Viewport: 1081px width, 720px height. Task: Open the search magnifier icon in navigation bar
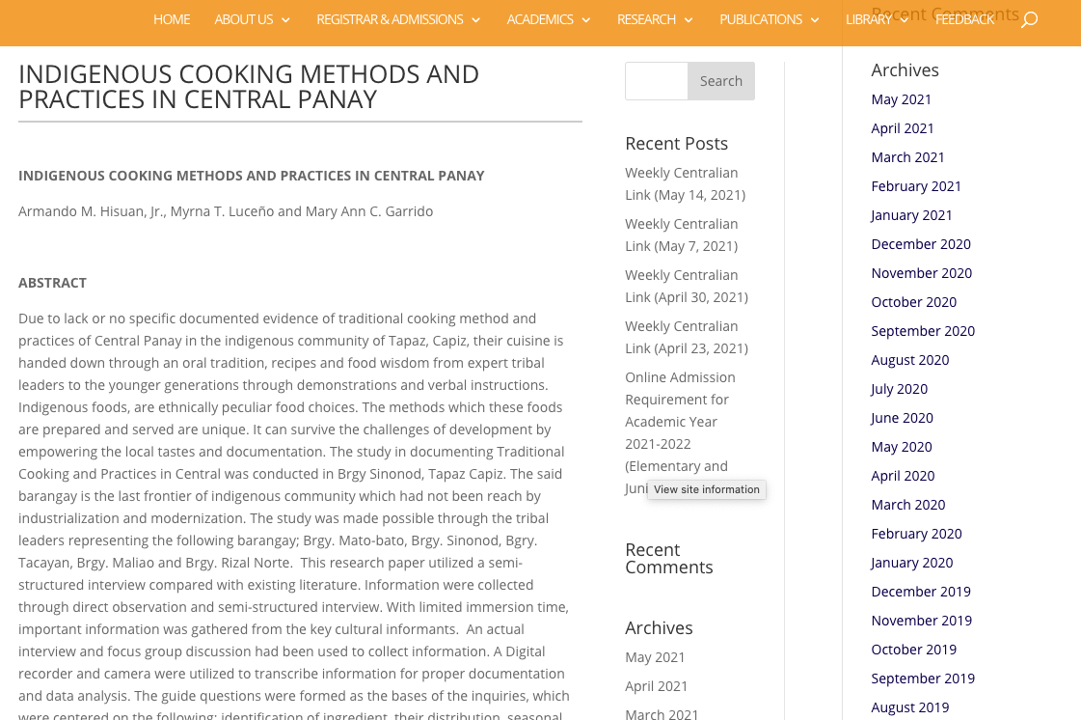click(x=1029, y=20)
